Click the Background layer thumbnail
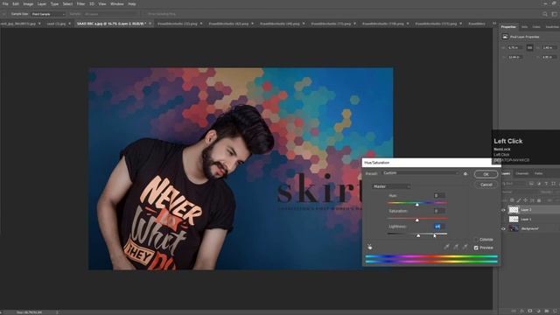Viewport: 560px width, 315px height. (514, 228)
